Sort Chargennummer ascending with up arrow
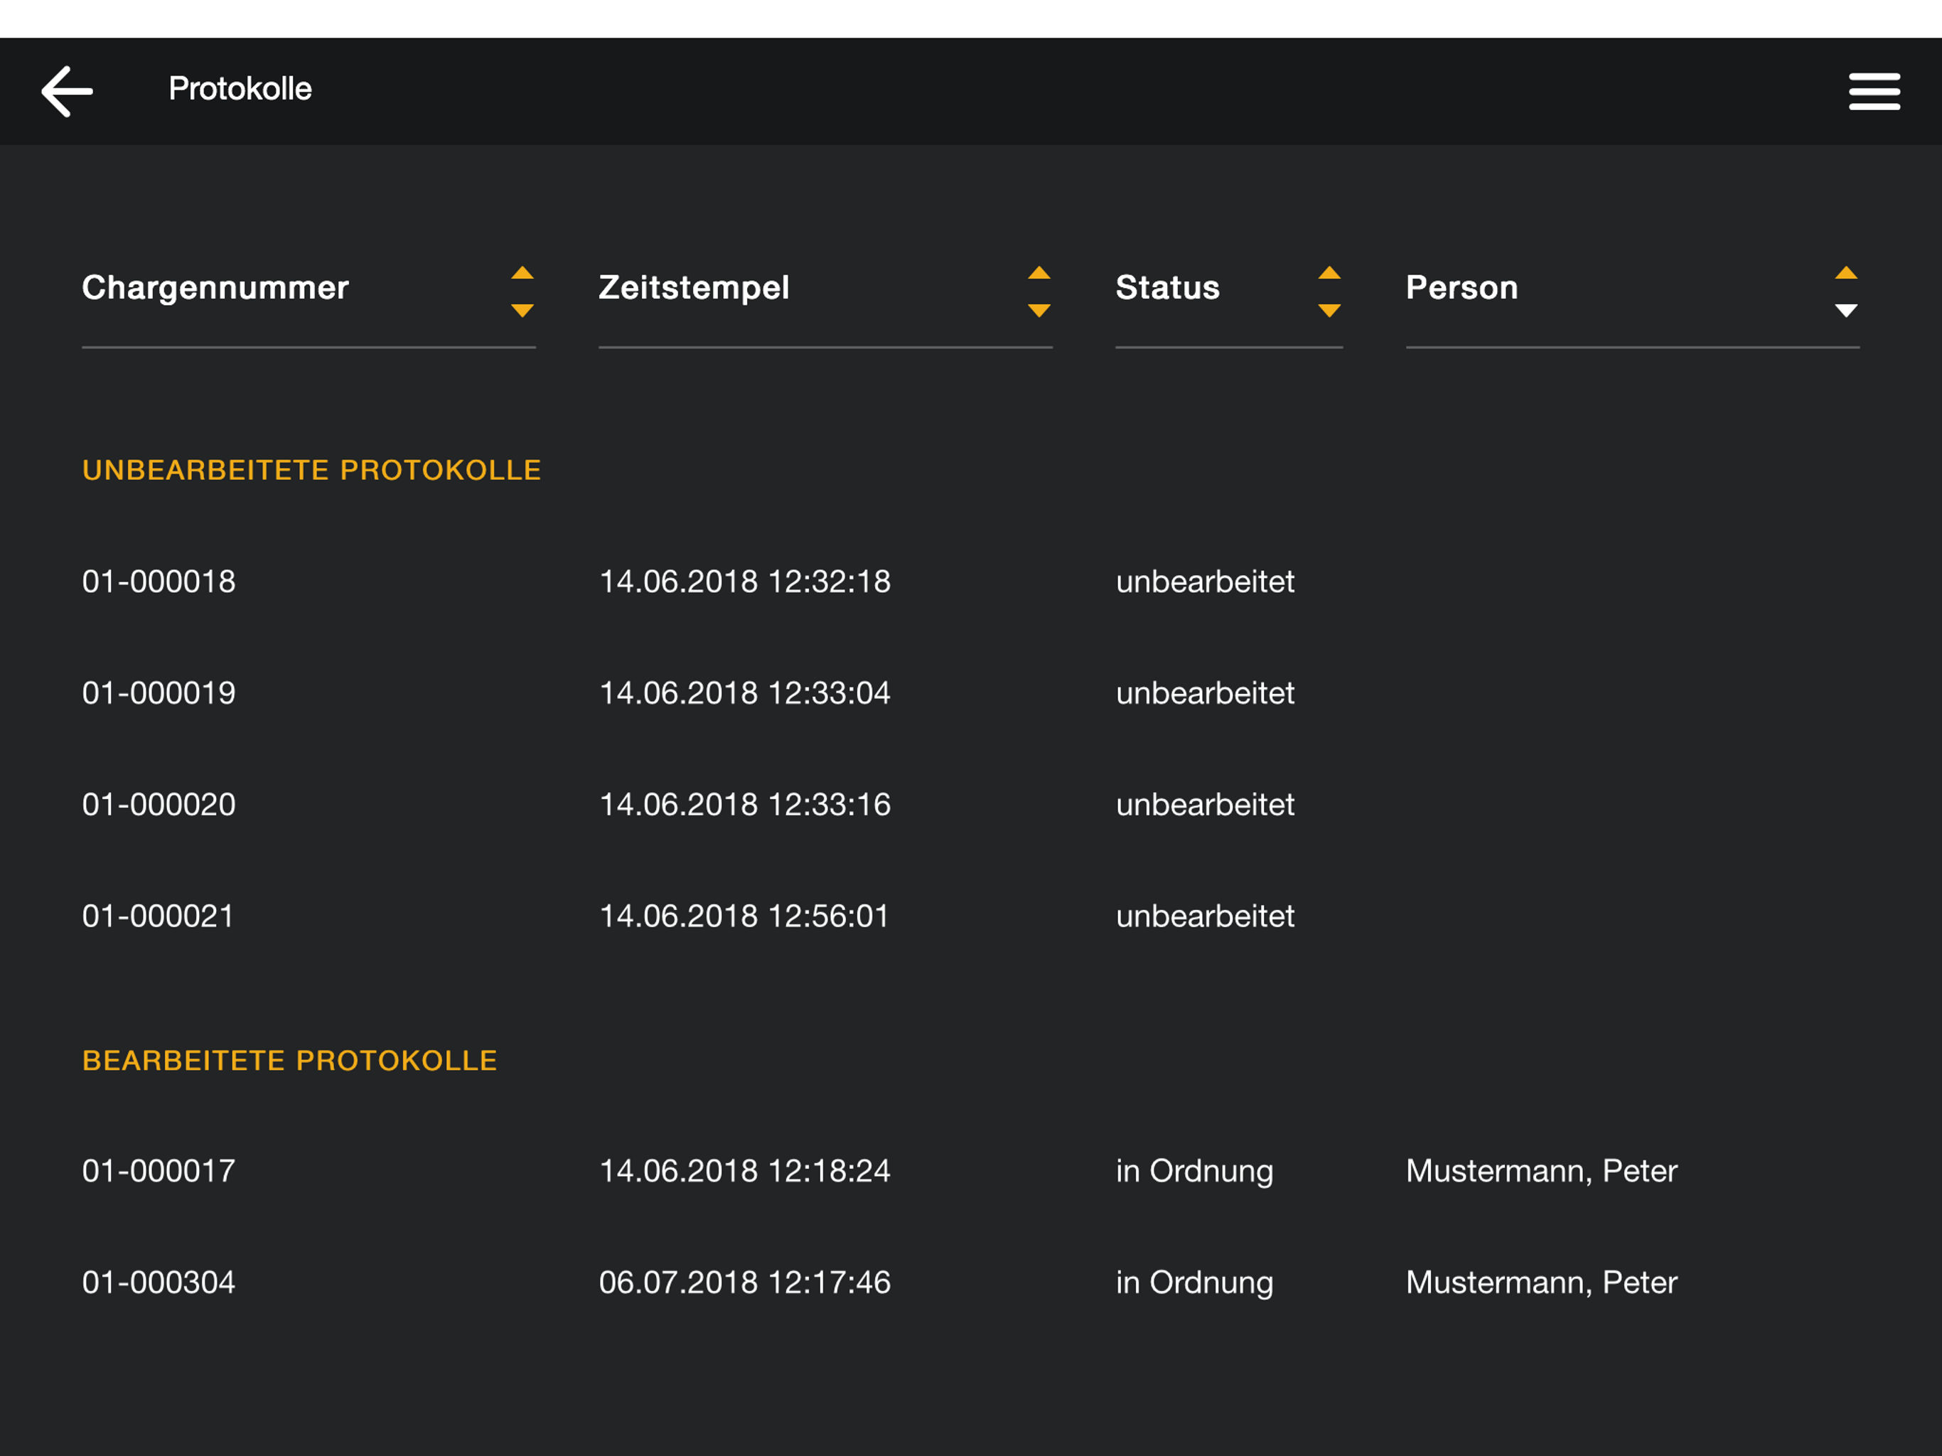 pyautogui.click(x=522, y=273)
